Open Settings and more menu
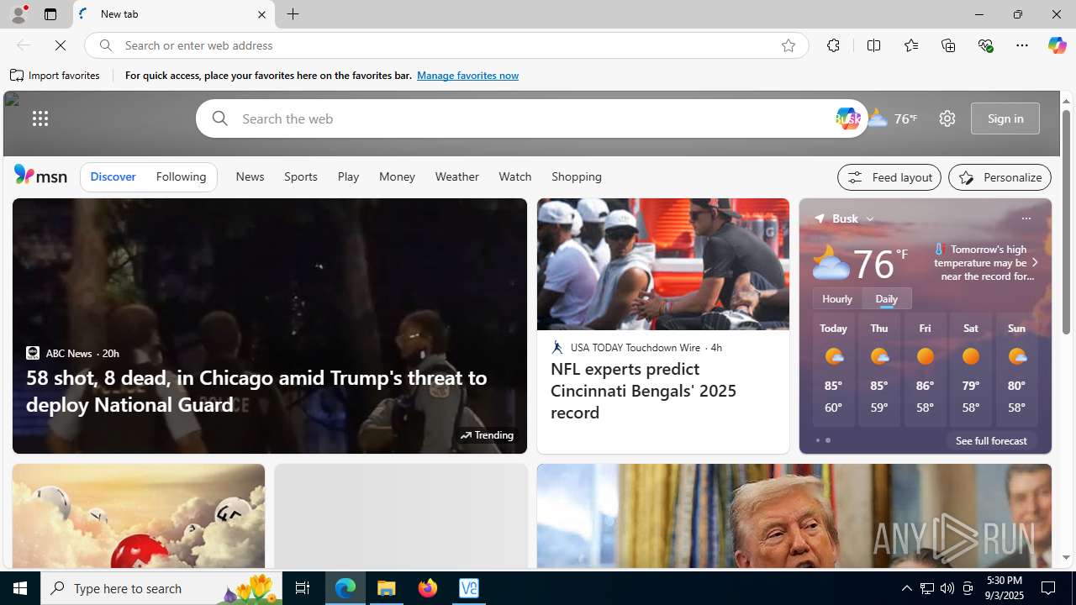This screenshot has width=1076, height=605. (1022, 45)
